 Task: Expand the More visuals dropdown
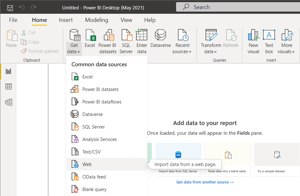293,52
